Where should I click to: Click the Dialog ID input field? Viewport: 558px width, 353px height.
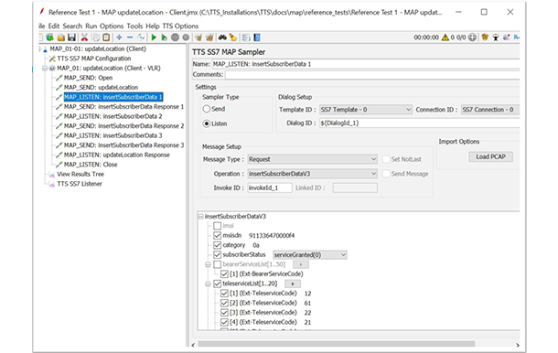pos(419,123)
